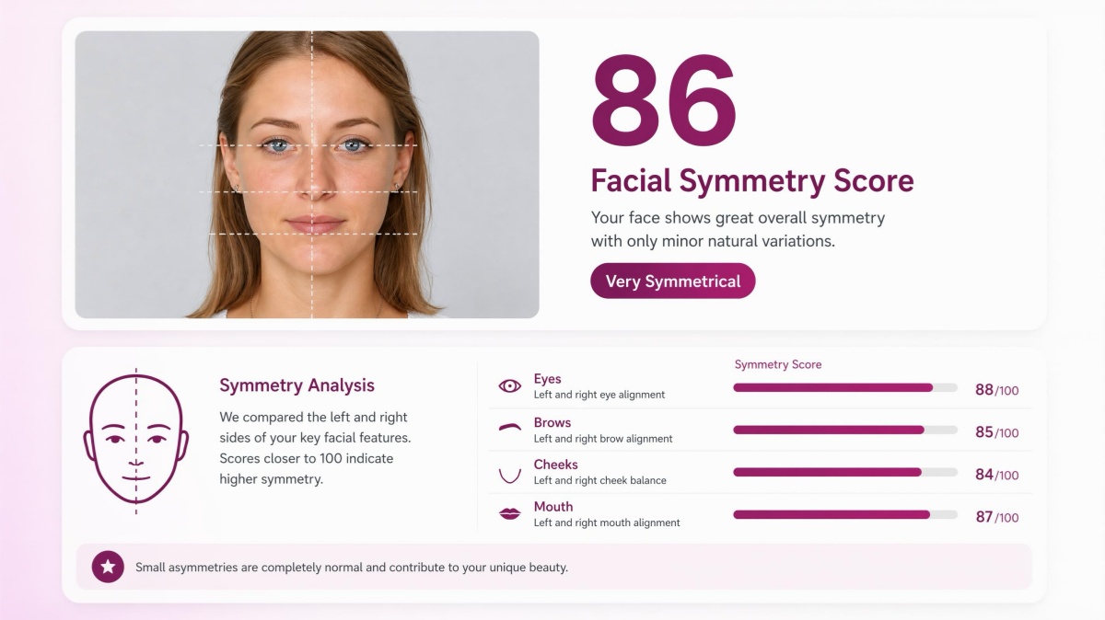1105x620 pixels.
Task: Click the Facial Symmetry Score heading
Action: (x=752, y=180)
